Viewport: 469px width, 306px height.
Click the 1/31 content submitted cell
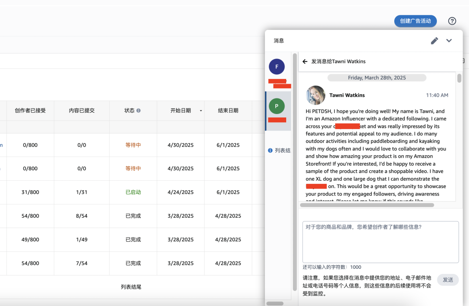coord(82,192)
